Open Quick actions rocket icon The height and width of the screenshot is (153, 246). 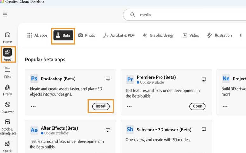pos(8,143)
